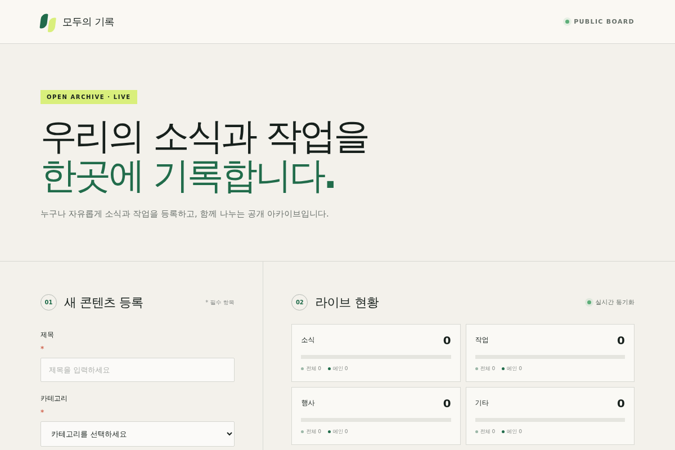Viewport: 675px width, 450px height.
Task: Click the progress bar in 작업 card
Action: click(x=550, y=357)
